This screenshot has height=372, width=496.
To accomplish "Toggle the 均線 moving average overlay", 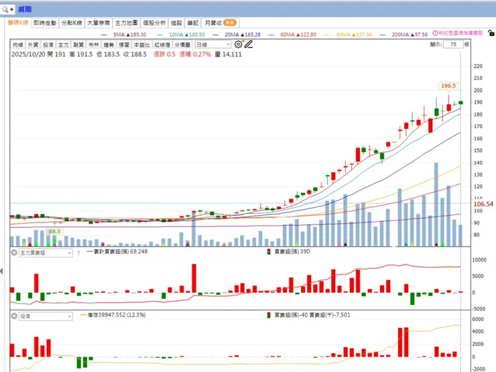I will point(18,45).
